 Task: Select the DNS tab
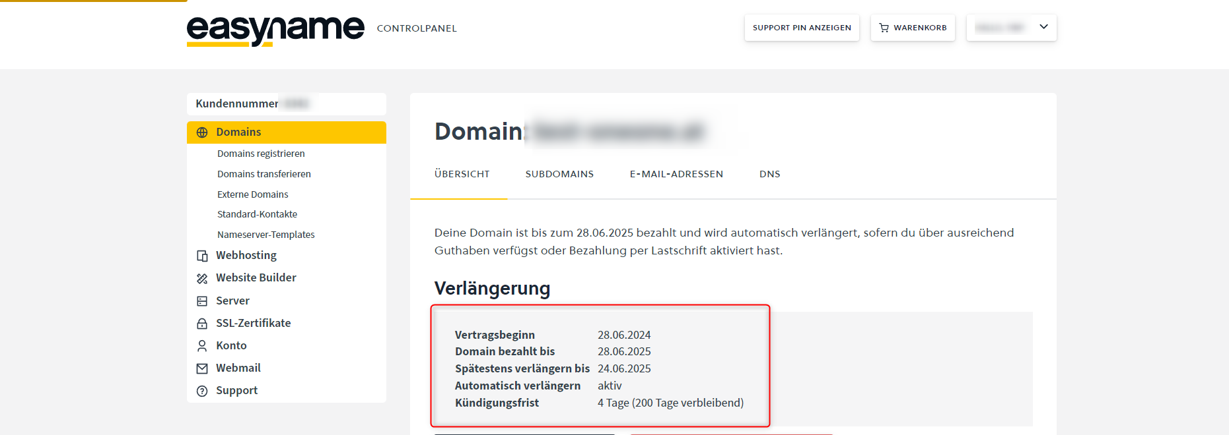tap(769, 174)
